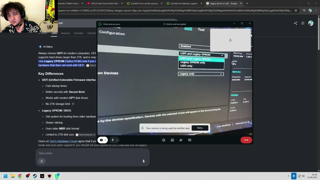The height and width of the screenshot is (180, 320).
Task: Open a new Chrome tab
Action: pos(247,3)
